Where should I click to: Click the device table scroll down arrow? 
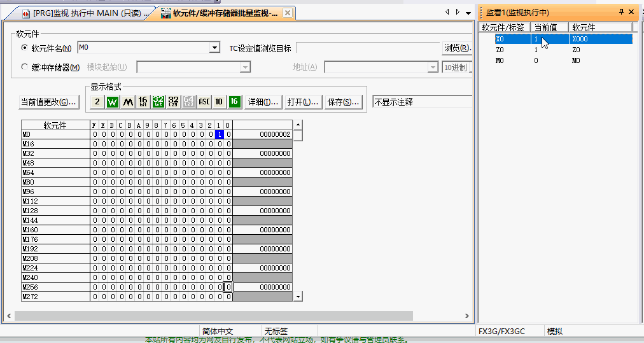click(297, 296)
